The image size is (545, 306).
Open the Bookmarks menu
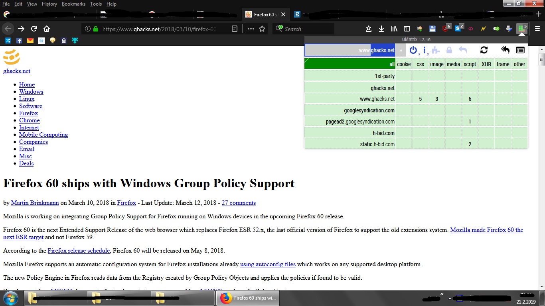[73, 4]
